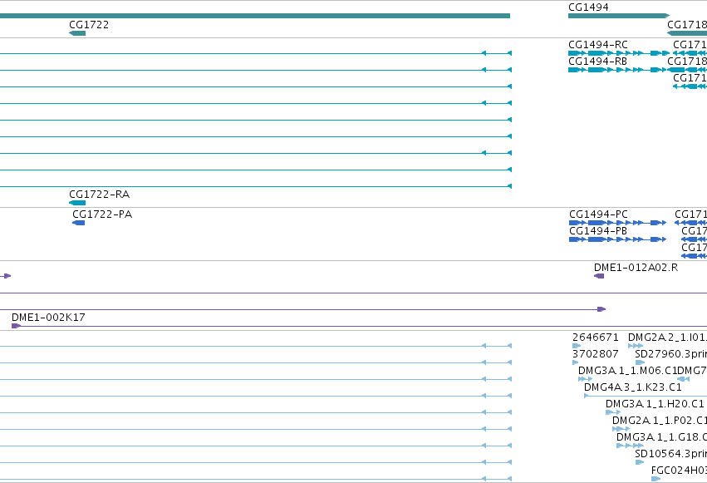This screenshot has height=483, width=707.
Task: Click the 3702807 EST label
Action: [x=595, y=354]
